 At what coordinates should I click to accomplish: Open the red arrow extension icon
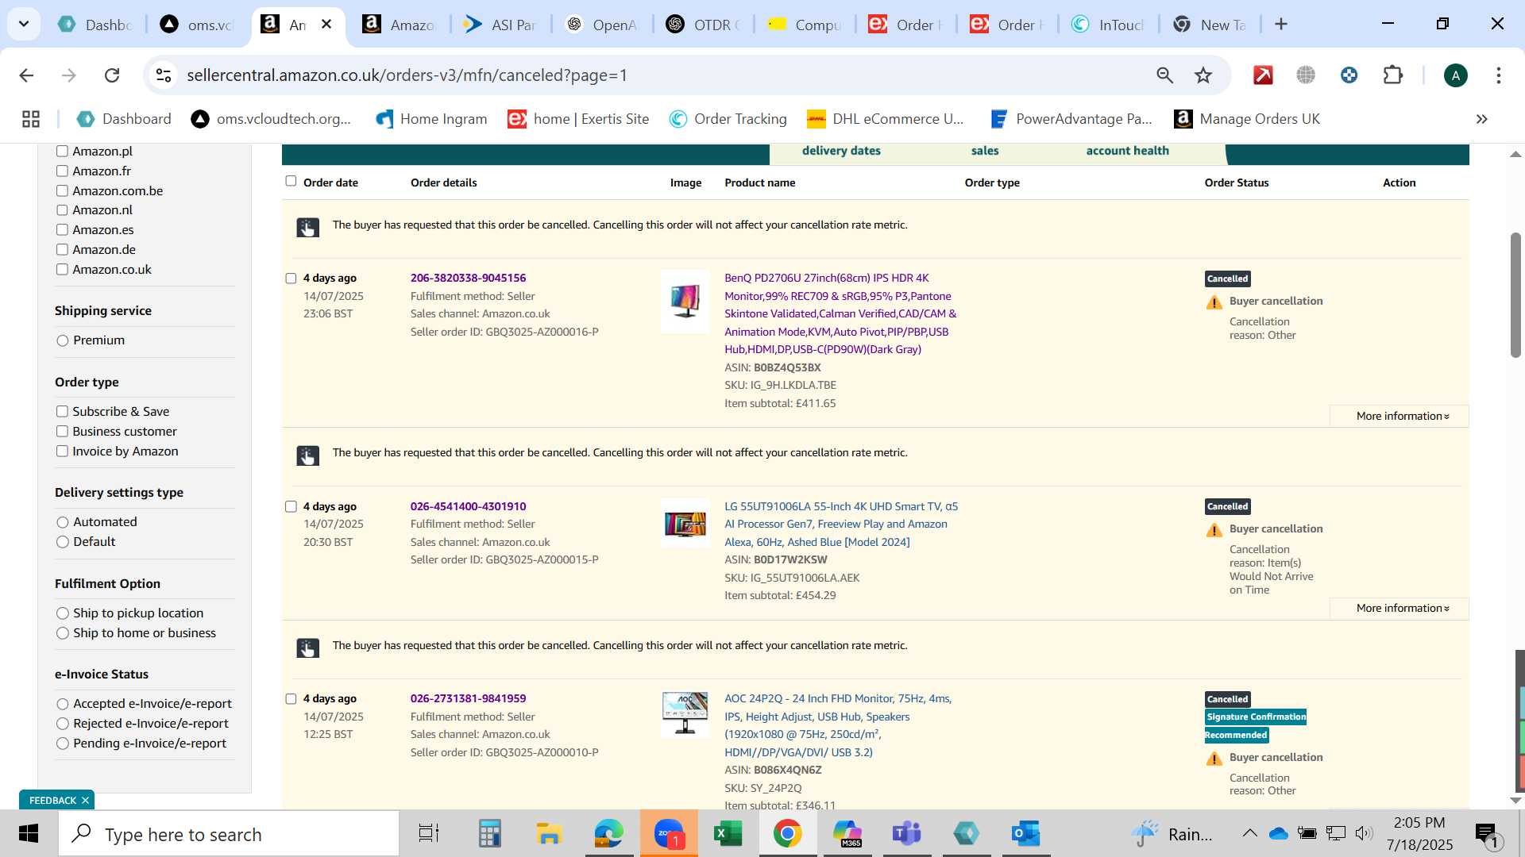click(1263, 75)
